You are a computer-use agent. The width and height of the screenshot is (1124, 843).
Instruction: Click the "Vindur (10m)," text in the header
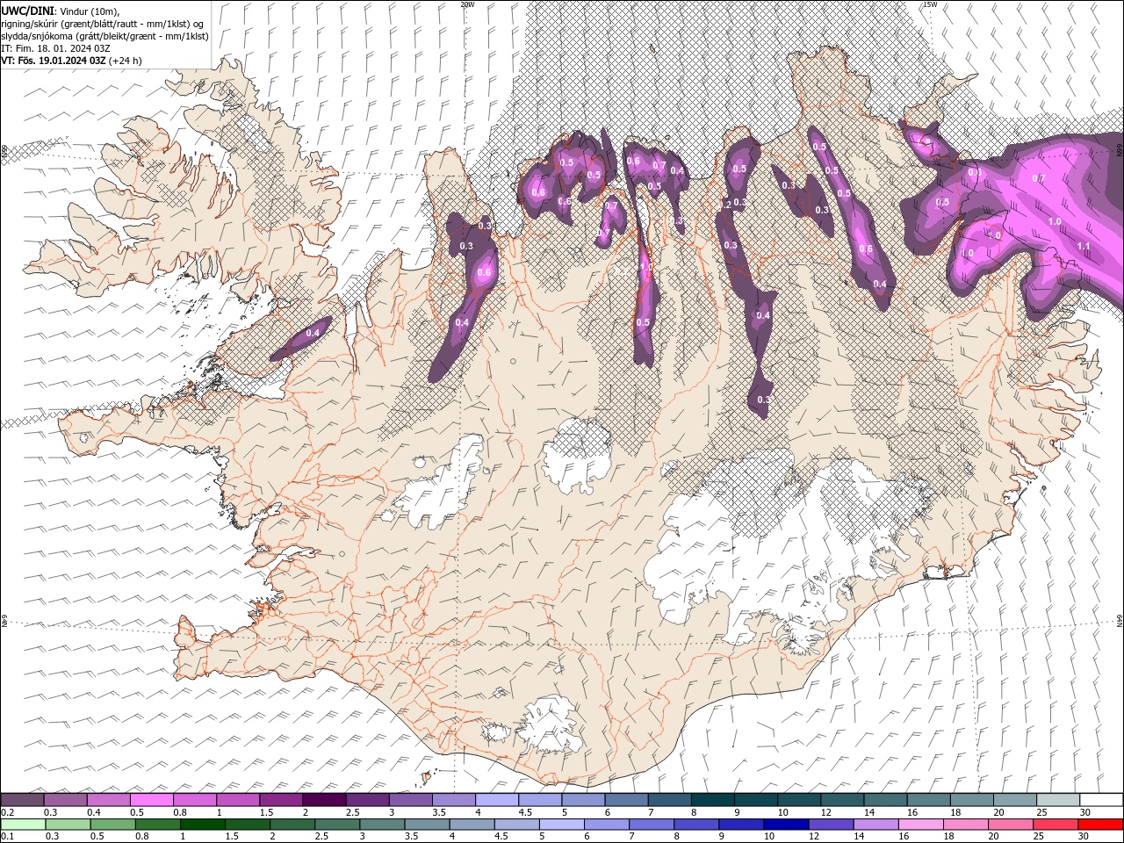pyautogui.click(x=89, y=11)
